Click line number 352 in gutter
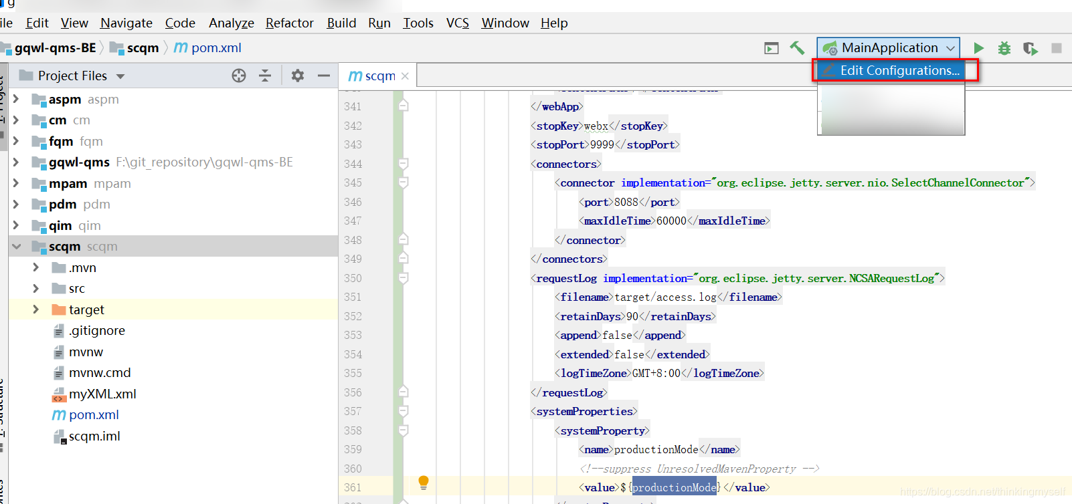This screenshot has height=504, width=1072. click(x=353, y=316)
